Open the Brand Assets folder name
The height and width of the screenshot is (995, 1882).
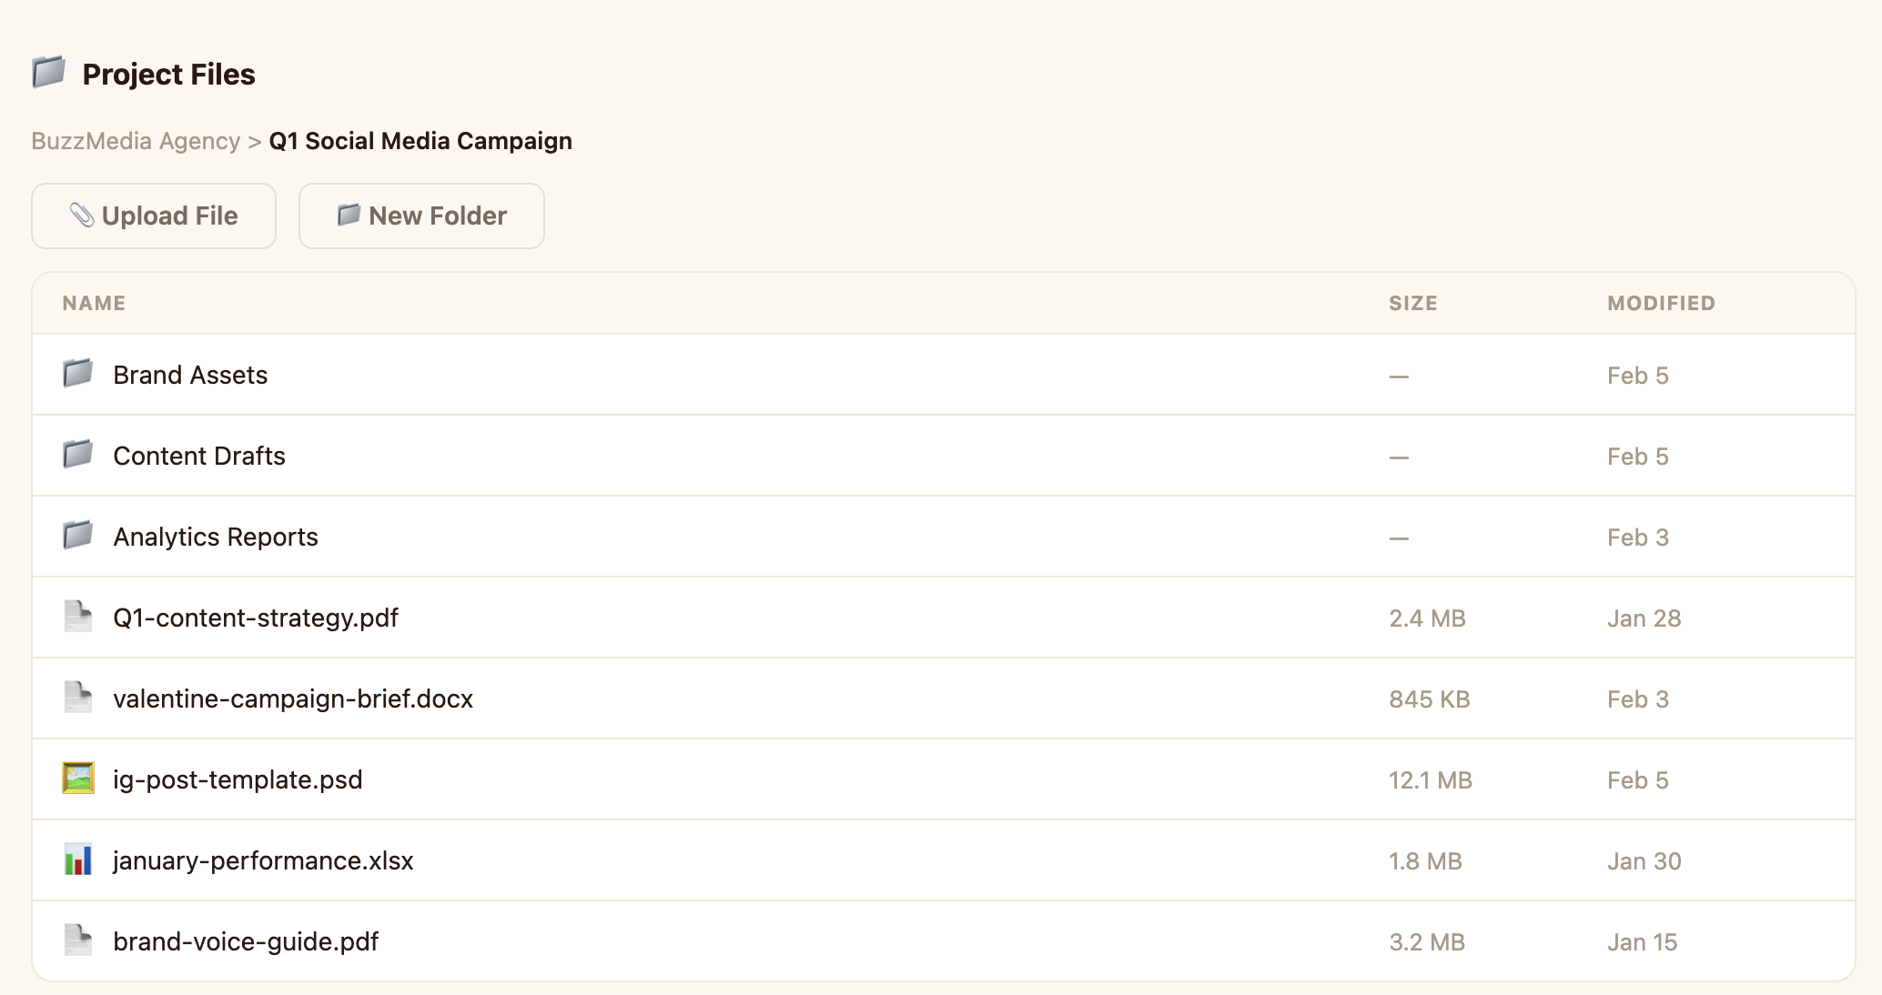pos(190,375)
